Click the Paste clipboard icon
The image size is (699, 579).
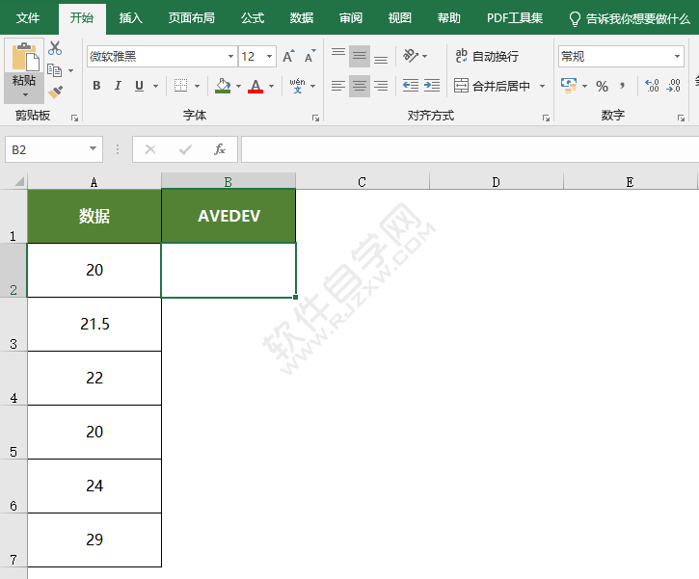24,57
